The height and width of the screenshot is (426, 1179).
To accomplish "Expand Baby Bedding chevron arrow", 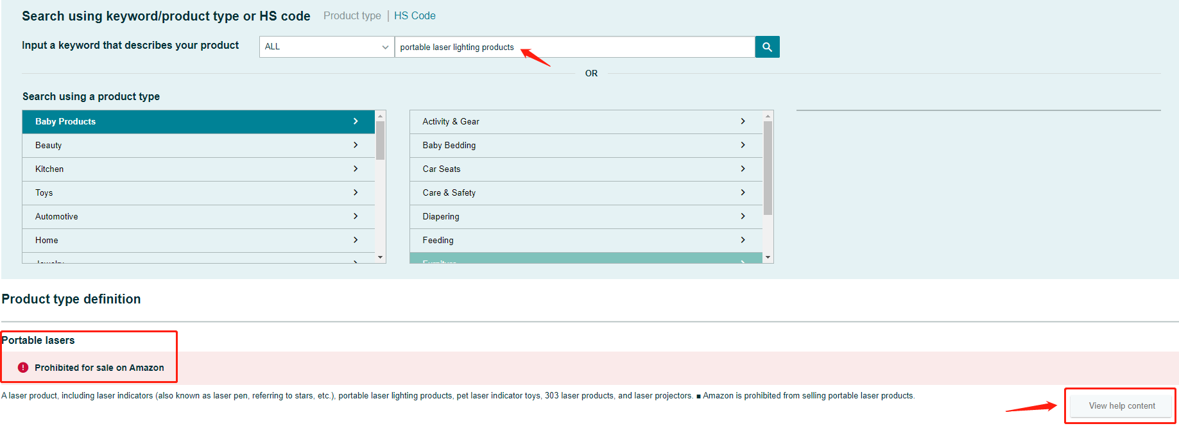I will point(743,145).
